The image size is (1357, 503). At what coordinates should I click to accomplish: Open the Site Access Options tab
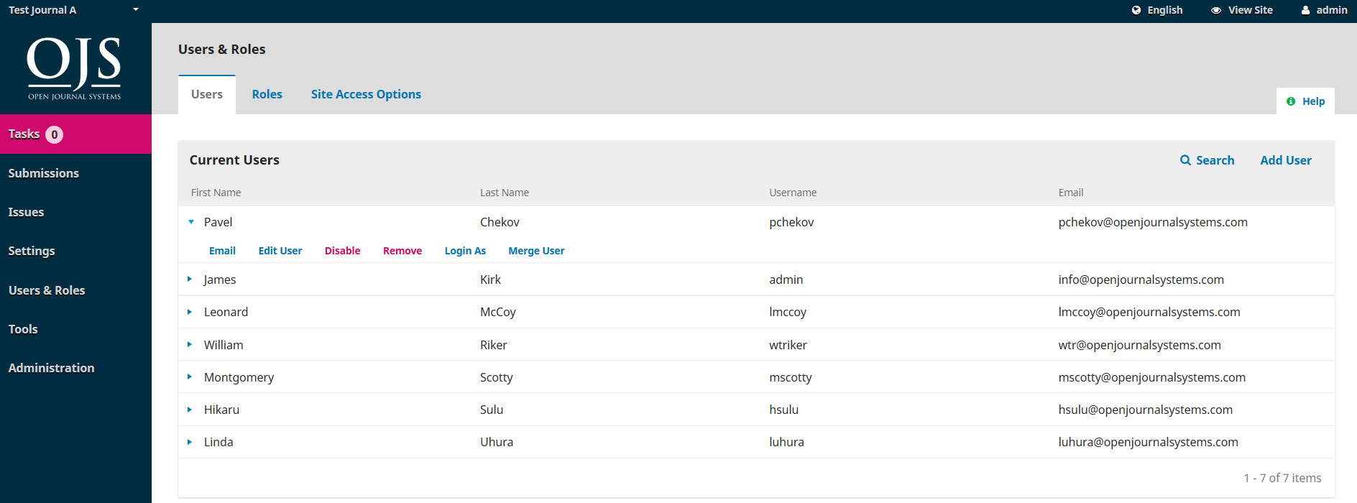tap(366, 94)
